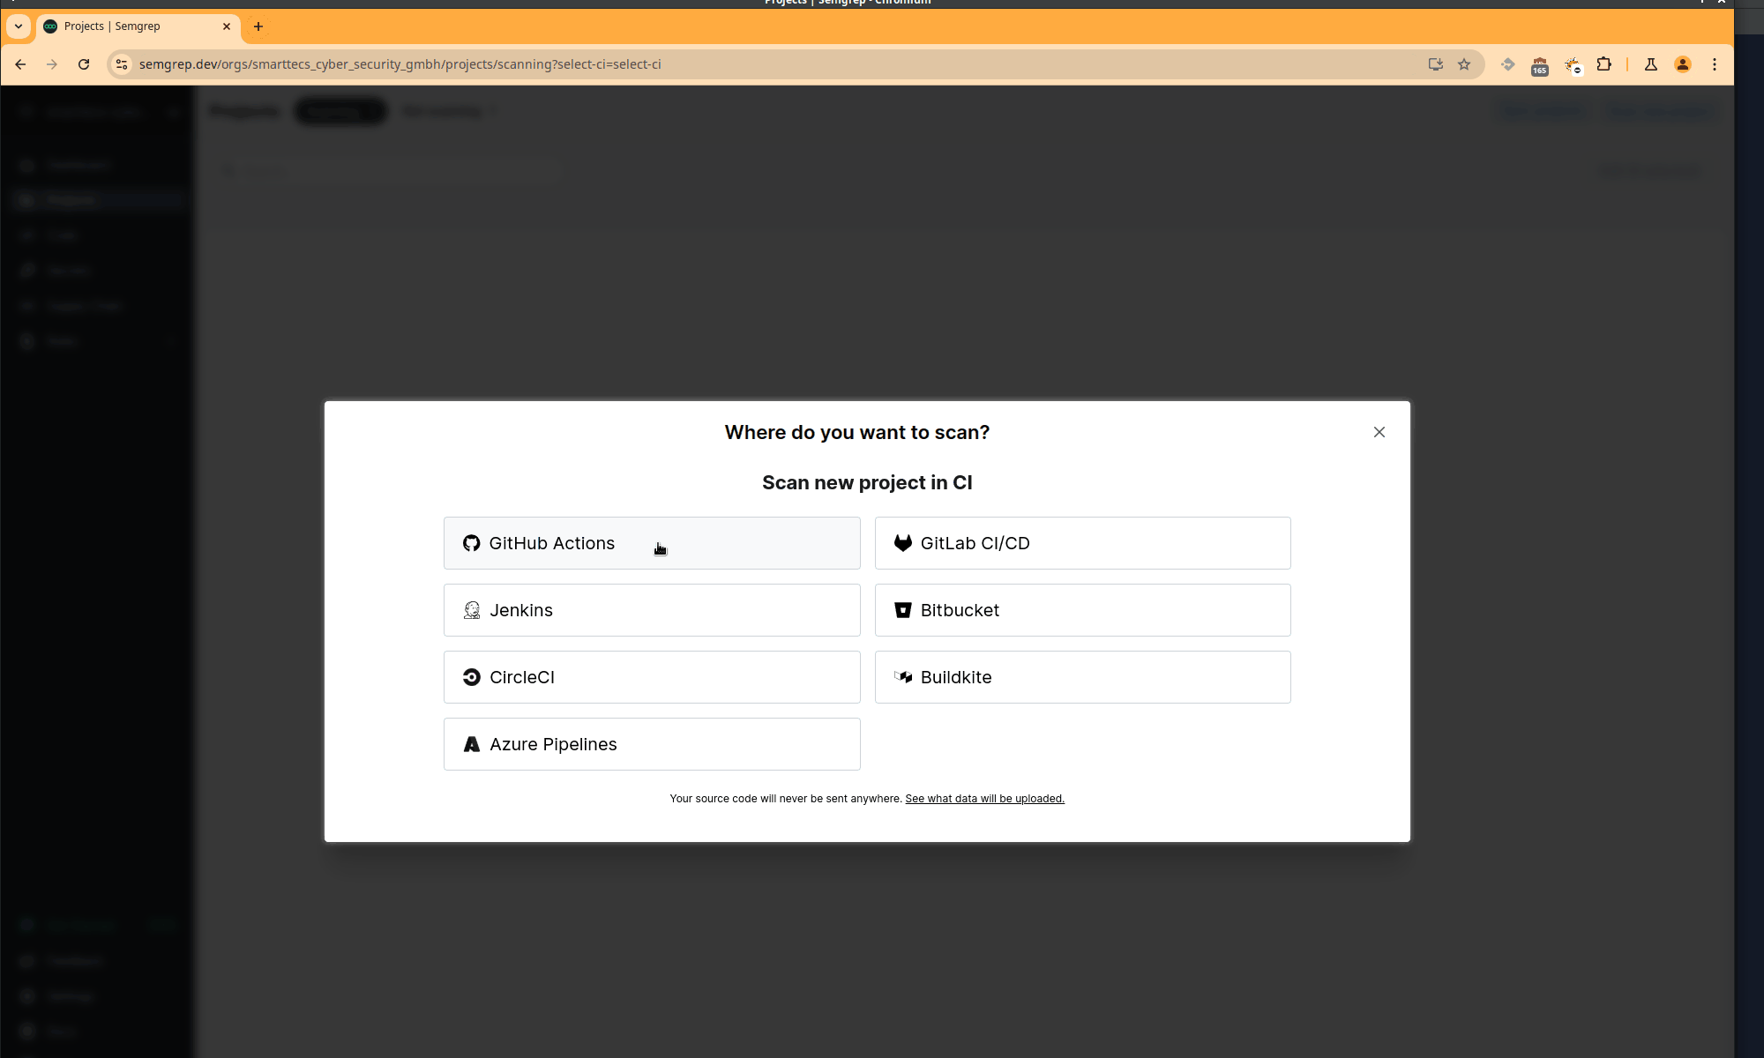Reload the Semgrep page
Image resolution: width=1764 pixels, height=1058 pixels.
click(x=84, y=64)
